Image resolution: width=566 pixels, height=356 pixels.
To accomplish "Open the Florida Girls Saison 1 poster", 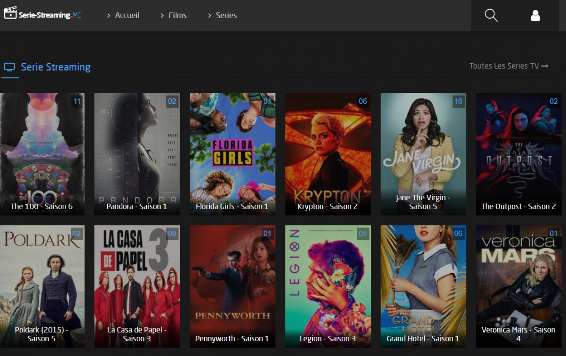I will tap(233, 154).
